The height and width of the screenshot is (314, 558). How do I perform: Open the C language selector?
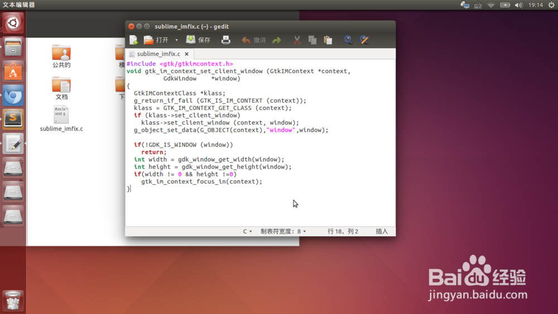coord(247,231)
